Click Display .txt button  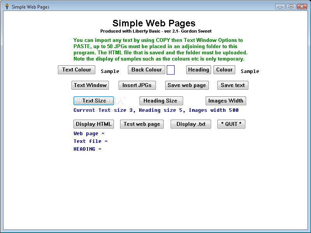click(191, 124)
